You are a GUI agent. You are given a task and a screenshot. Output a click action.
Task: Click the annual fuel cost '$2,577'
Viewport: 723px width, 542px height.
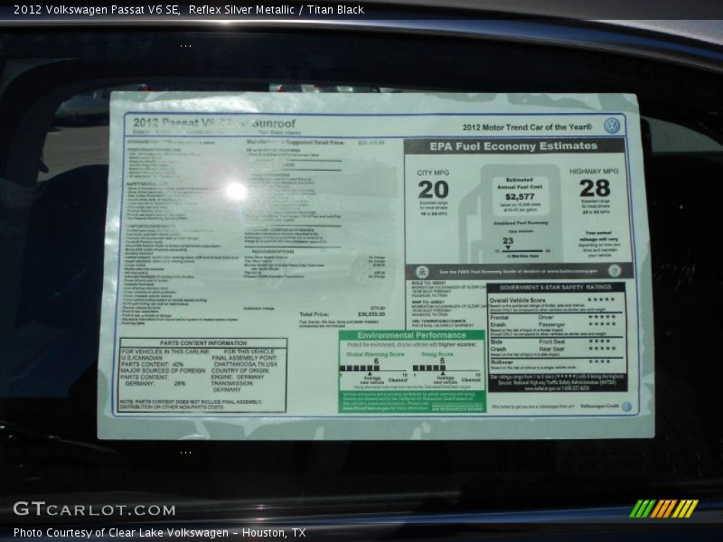pos(520,196)
